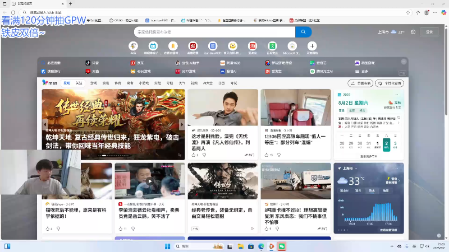Open the 京东 JD shortcut link

click(x=137, y=63)
